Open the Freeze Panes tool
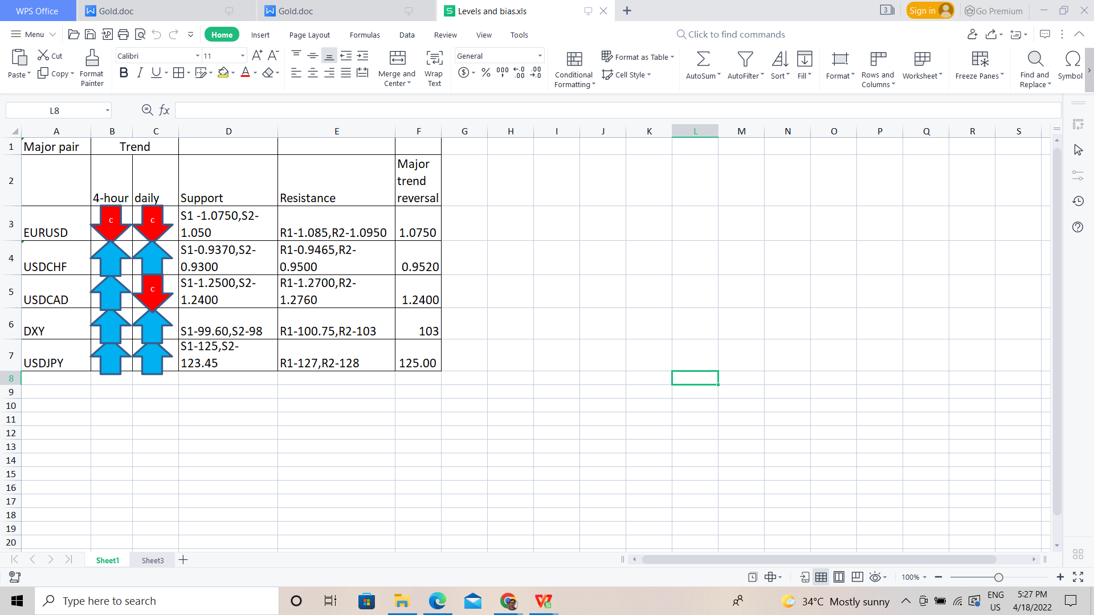 pos(979,59)
